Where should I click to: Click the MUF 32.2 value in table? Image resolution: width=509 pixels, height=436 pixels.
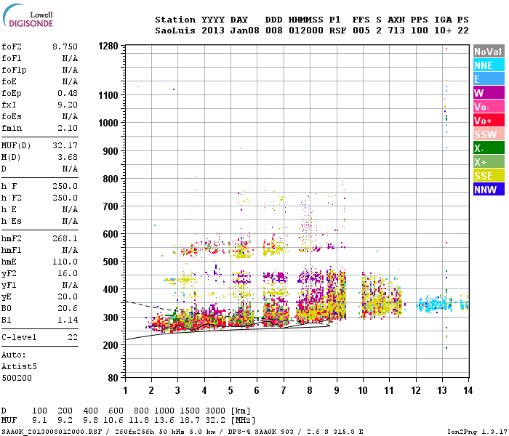coord(215,421)
